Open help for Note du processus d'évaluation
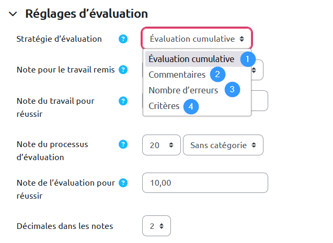The image size is (333, 243). 123,144
